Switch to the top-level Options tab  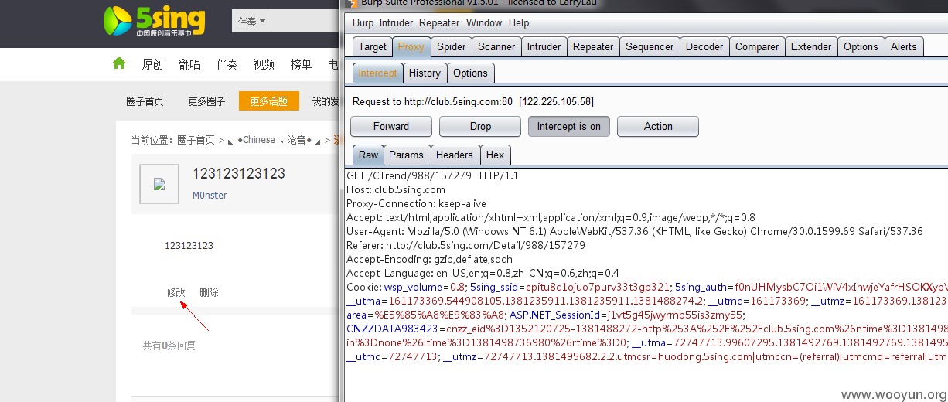coord(861,46)
